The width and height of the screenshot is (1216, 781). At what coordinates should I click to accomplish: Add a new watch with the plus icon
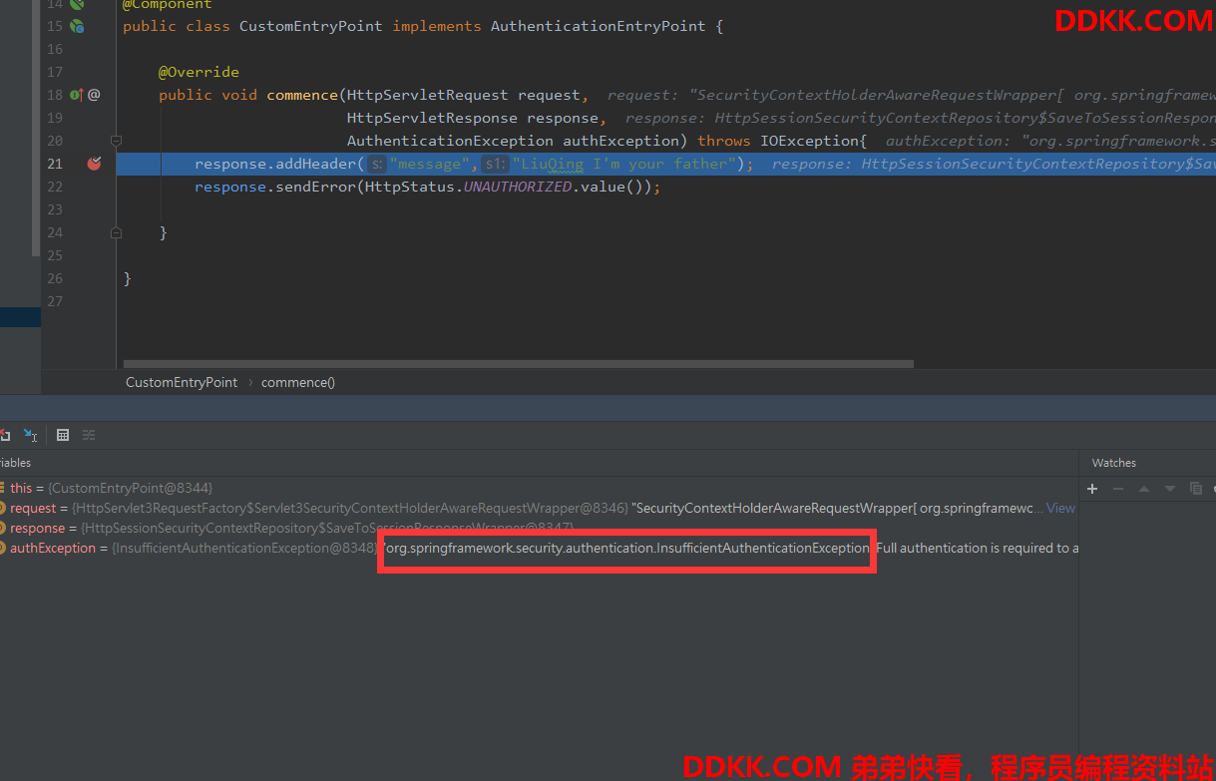click(x=1092, y=489)
